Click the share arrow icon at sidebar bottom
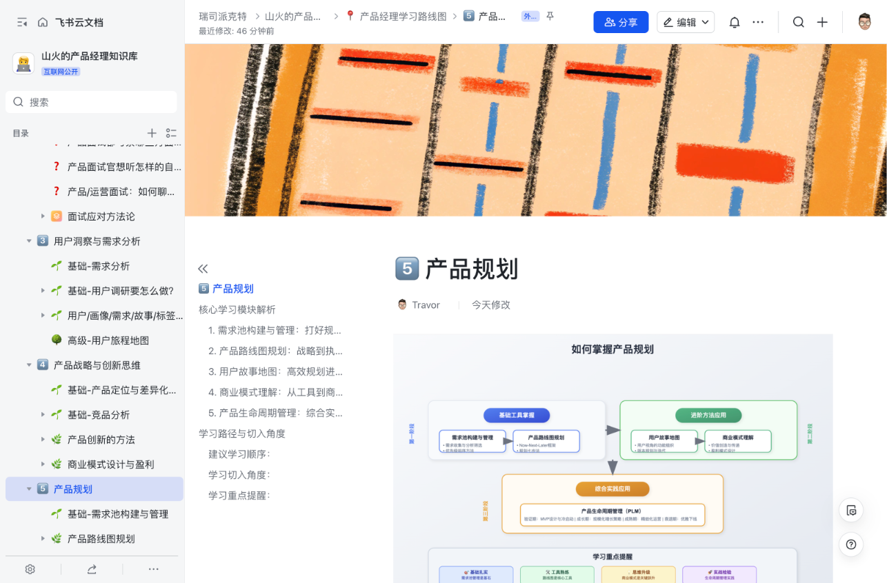The width and height of the screenshot is (887, 583). click(93, 569)
